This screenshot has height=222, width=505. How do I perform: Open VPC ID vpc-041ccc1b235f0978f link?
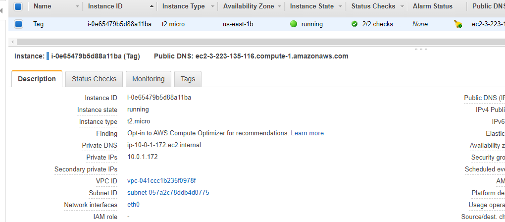click(162, 180)
